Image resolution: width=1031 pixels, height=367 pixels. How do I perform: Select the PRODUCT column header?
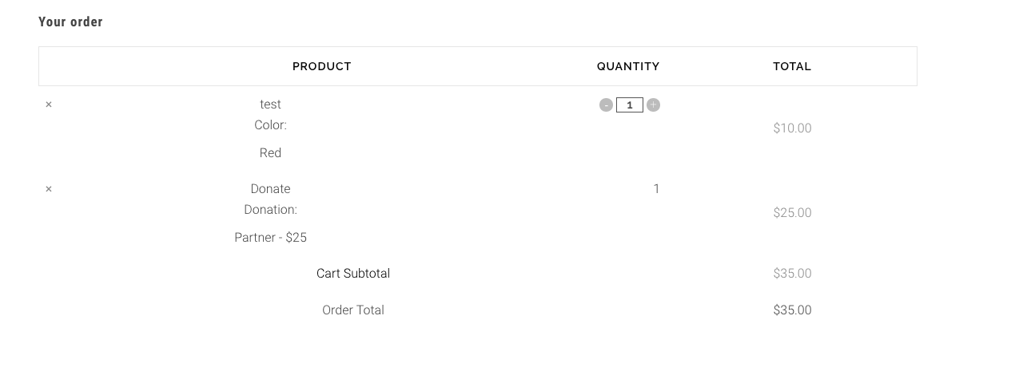click(322, 66)
